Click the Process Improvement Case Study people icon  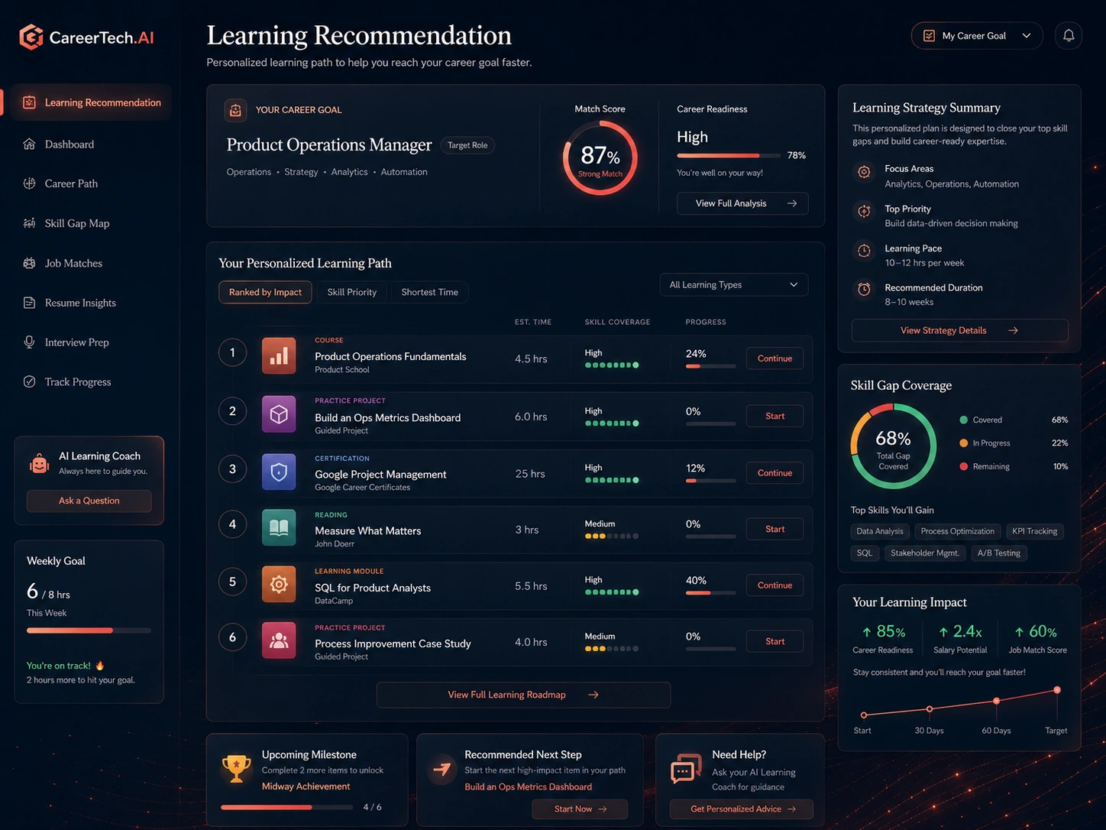click(x=279, y=640)
